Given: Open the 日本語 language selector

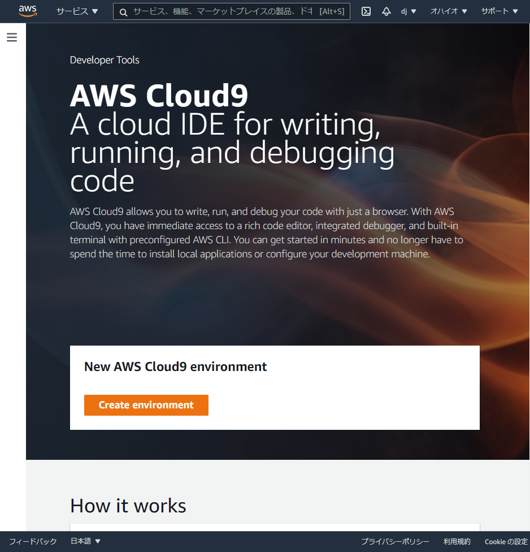Looking at the screenshot, I should pyautogui.click(x=85, y=541).
